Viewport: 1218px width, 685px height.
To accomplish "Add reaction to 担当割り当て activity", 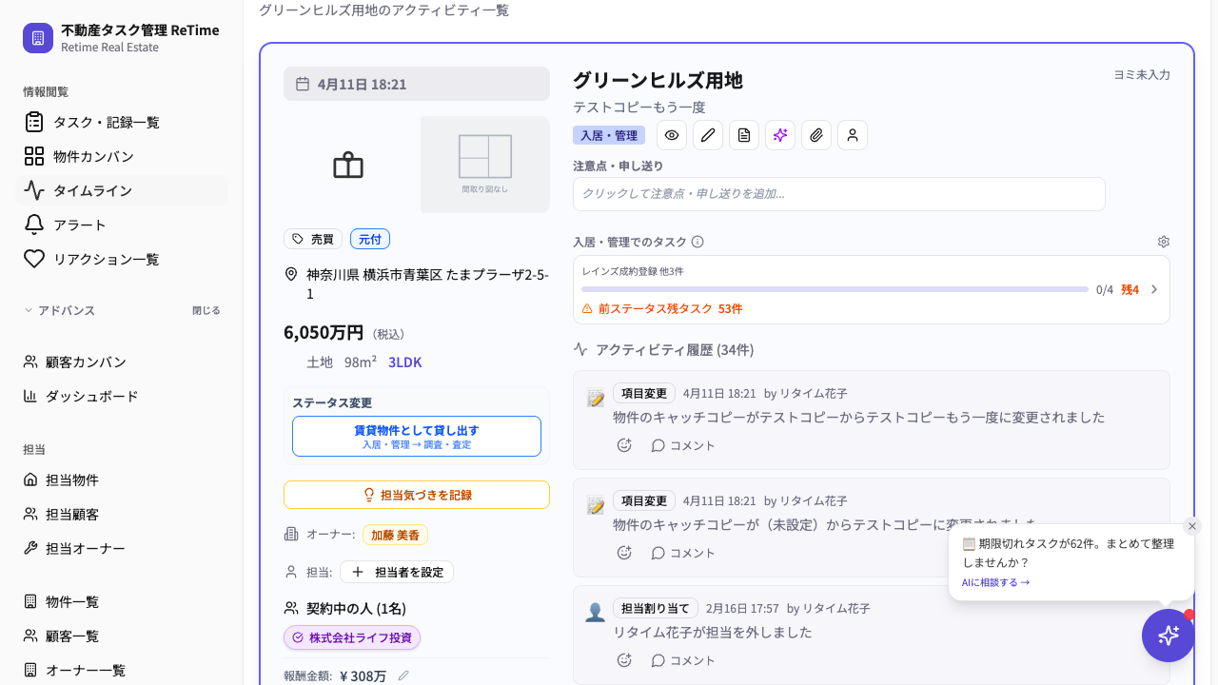I will [624, 660].
